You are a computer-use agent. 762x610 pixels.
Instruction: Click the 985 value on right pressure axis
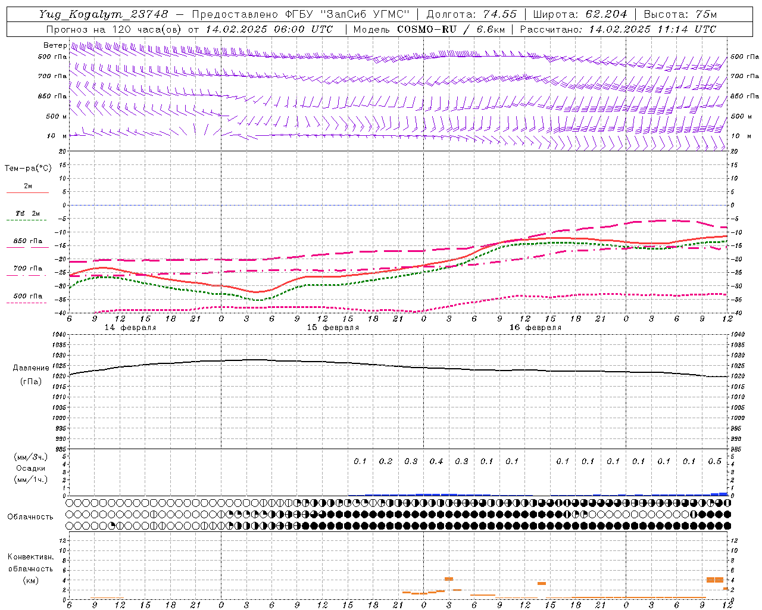737,449
